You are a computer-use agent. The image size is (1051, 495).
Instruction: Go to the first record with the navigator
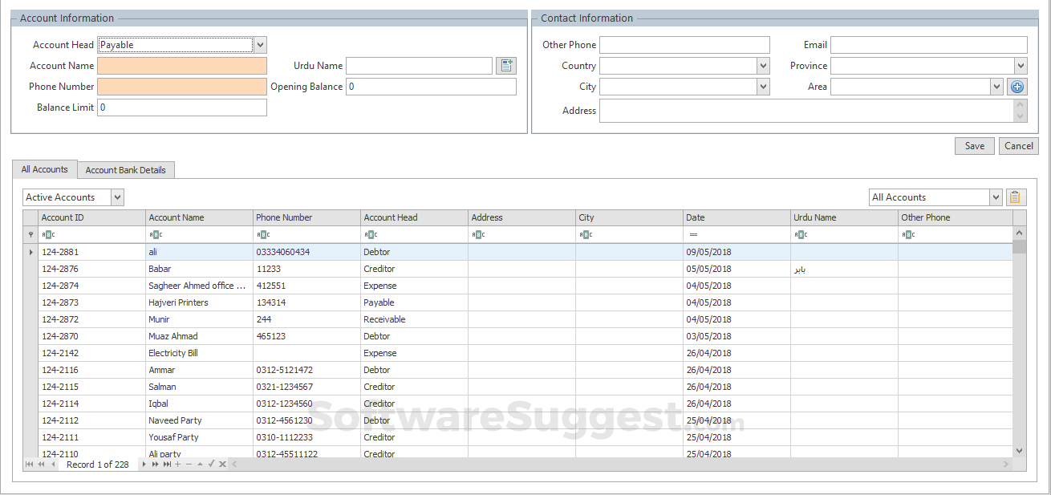28,464
